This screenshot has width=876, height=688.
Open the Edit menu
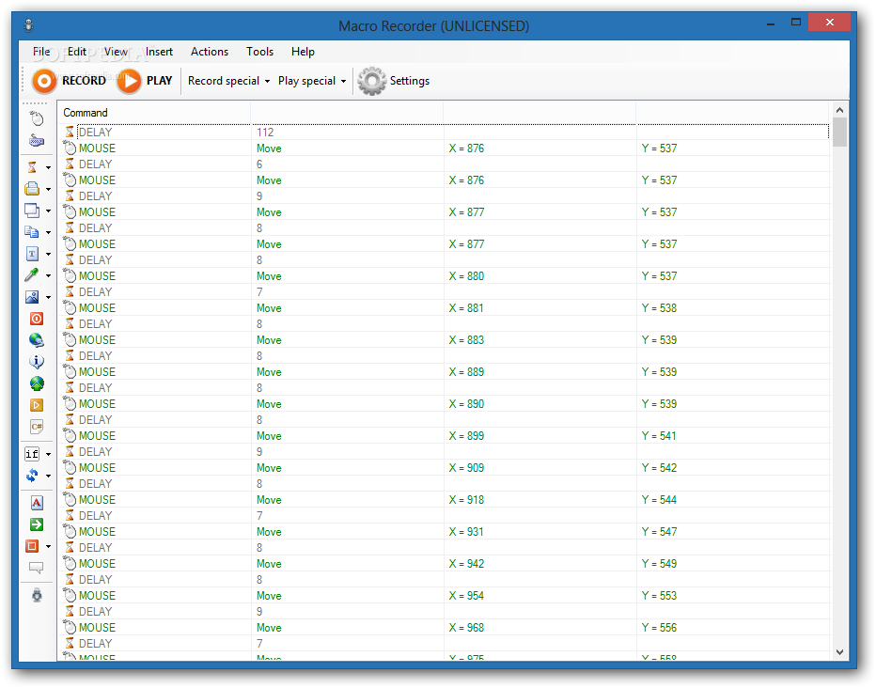point(77,52)
